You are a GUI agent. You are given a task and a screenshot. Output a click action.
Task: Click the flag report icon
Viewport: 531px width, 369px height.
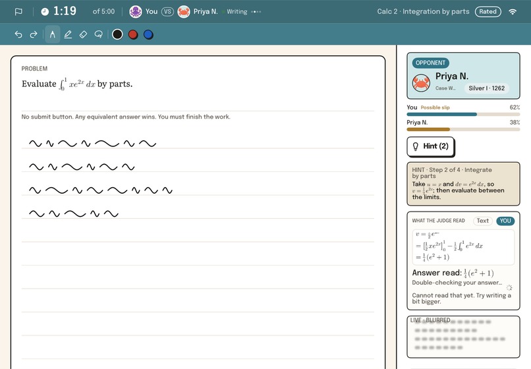click(x=18, y=11)
